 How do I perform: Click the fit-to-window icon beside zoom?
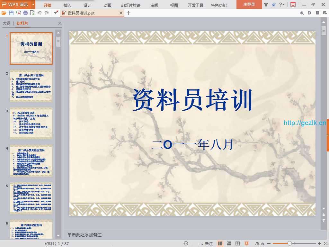[x=325, y=243]
